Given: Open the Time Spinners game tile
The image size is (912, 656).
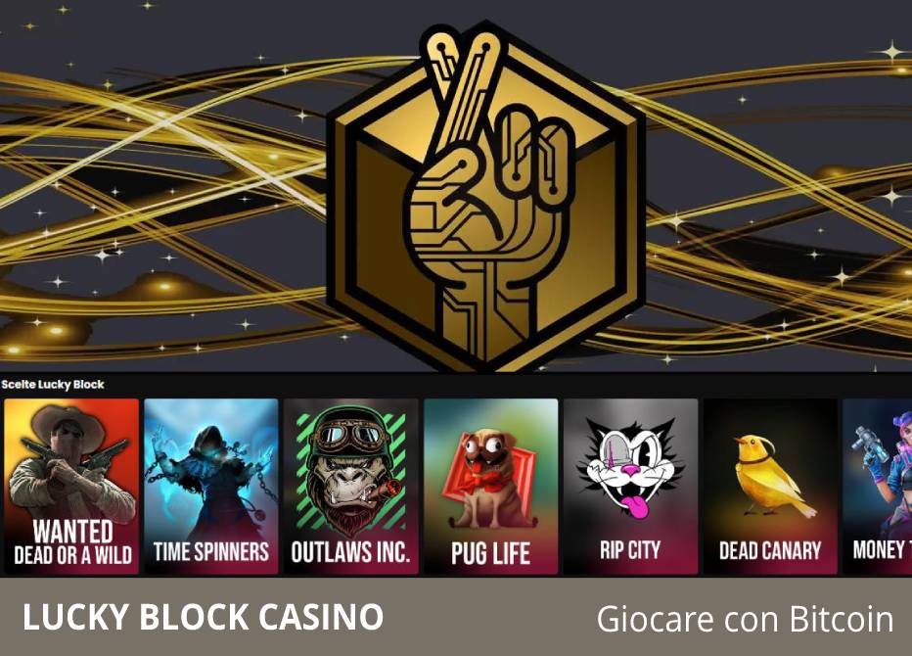Looking at the screenshot, I should (x=211, y=486).
